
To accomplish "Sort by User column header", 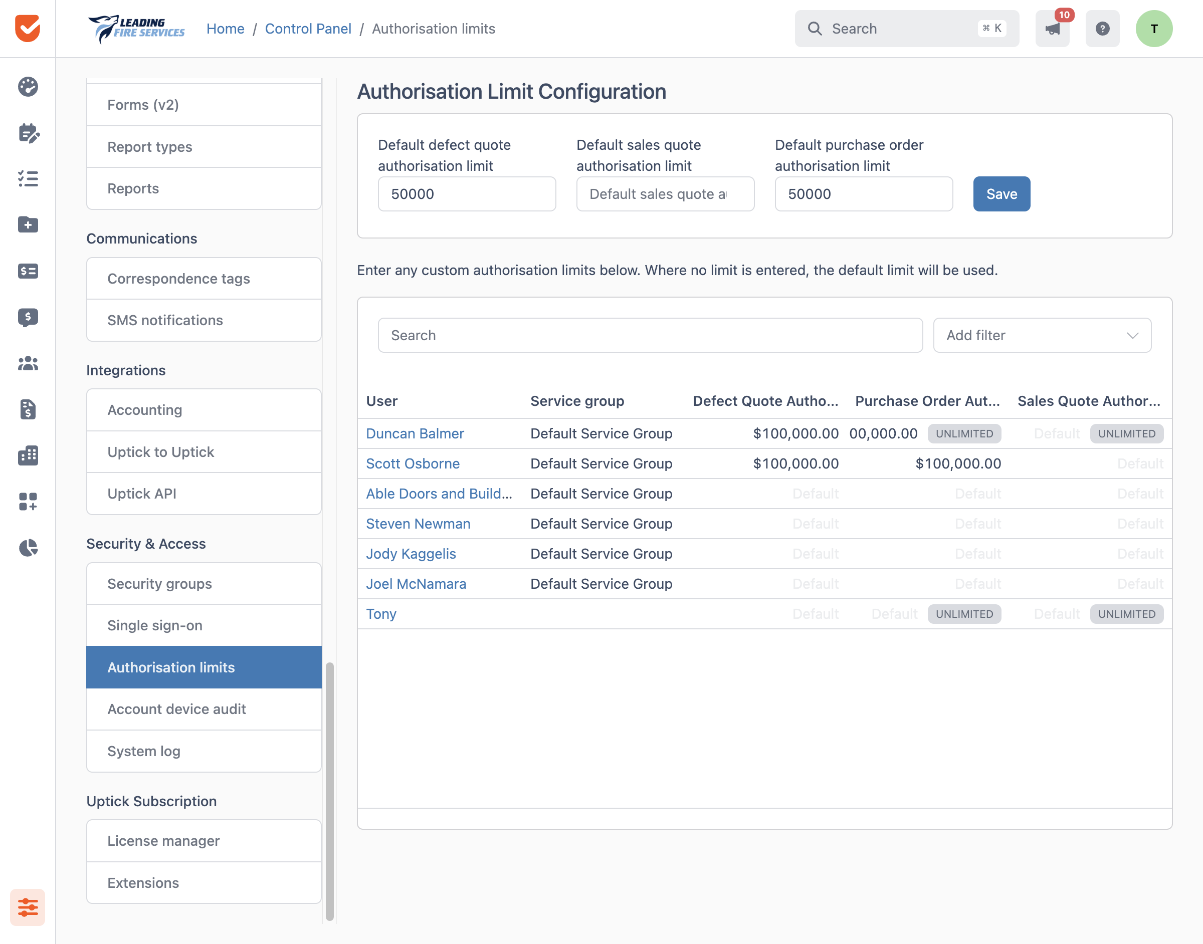I will point(381,401).
